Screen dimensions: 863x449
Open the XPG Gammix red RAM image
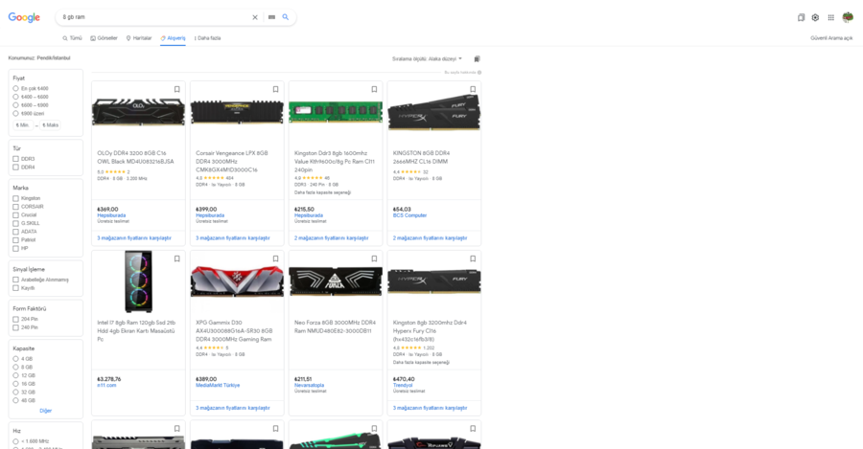pos(237,281)
